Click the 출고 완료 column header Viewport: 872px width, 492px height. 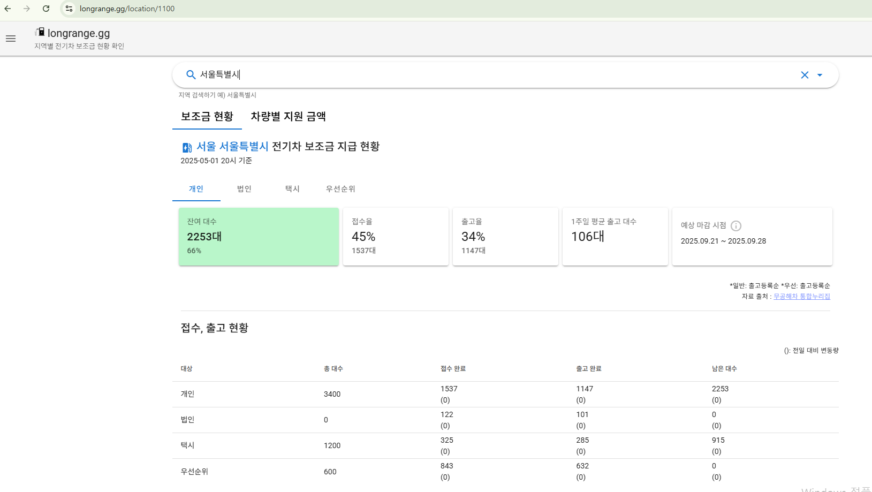pyautogui.click(x=589, y=368)
